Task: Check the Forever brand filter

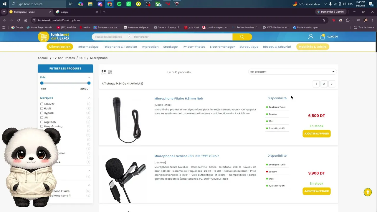Action: [x=42, y=104]
